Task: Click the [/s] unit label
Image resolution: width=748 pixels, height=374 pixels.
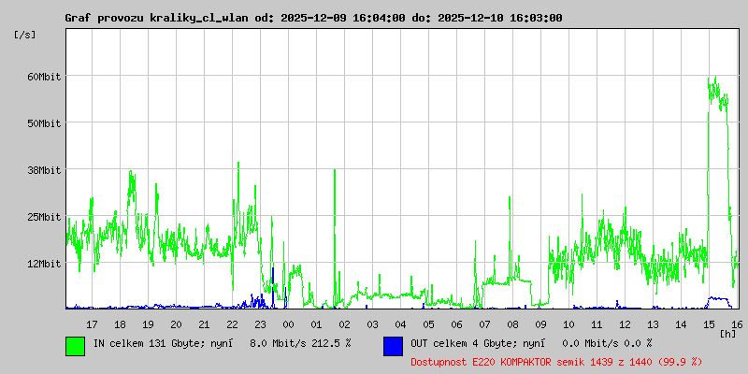Action: tap(25, 34)
